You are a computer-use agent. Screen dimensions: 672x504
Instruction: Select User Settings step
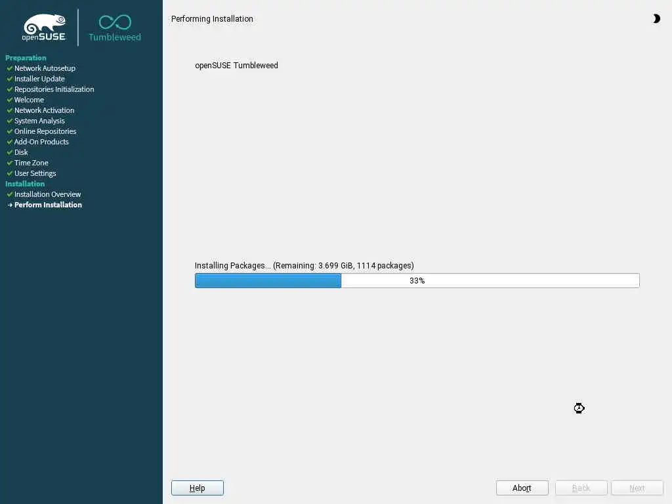tap(35, 173)
